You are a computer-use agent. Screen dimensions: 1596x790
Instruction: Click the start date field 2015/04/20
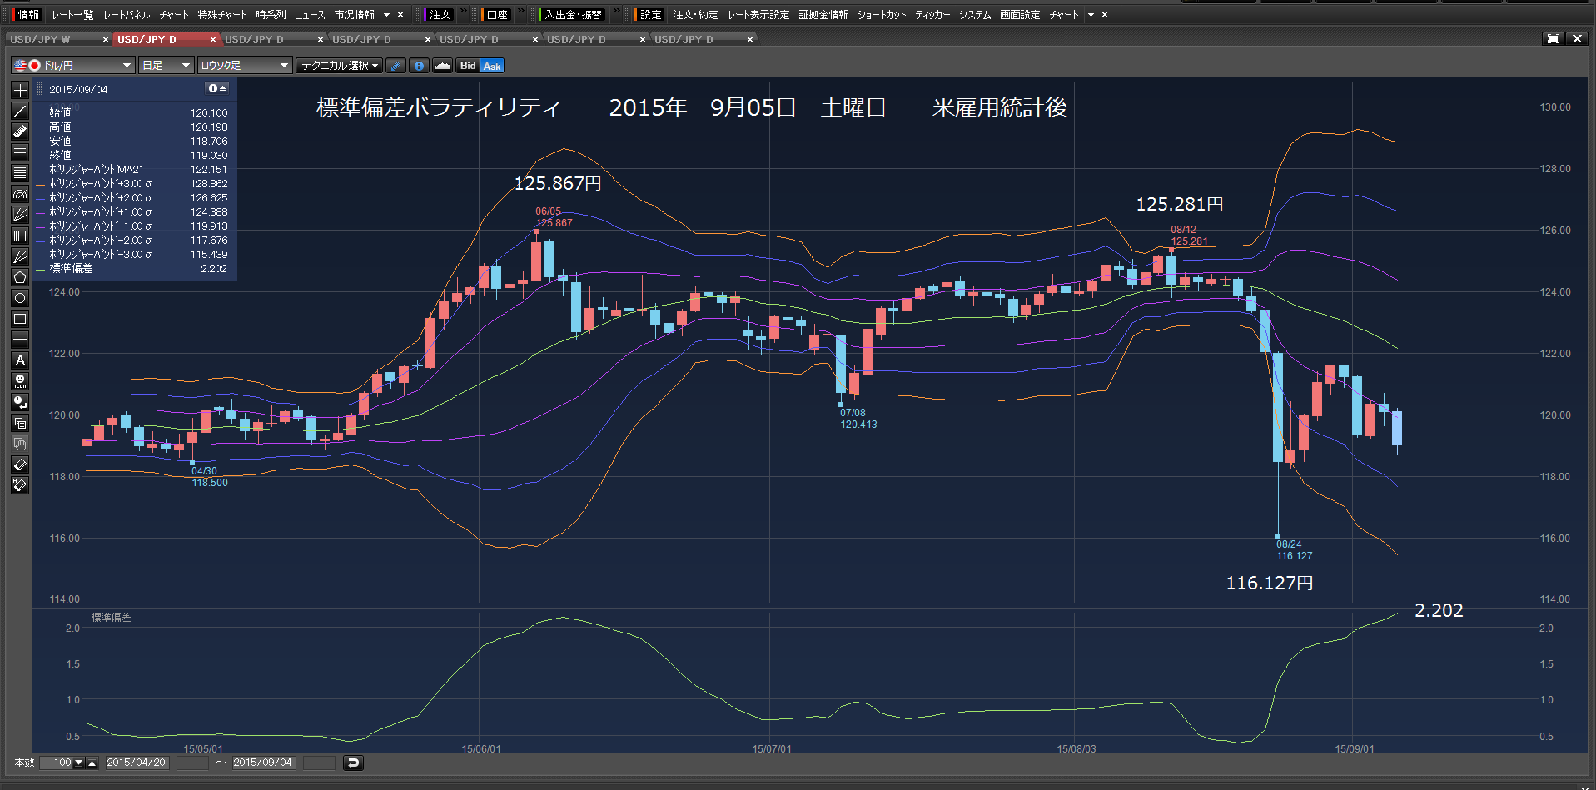(x=137, y=763)
